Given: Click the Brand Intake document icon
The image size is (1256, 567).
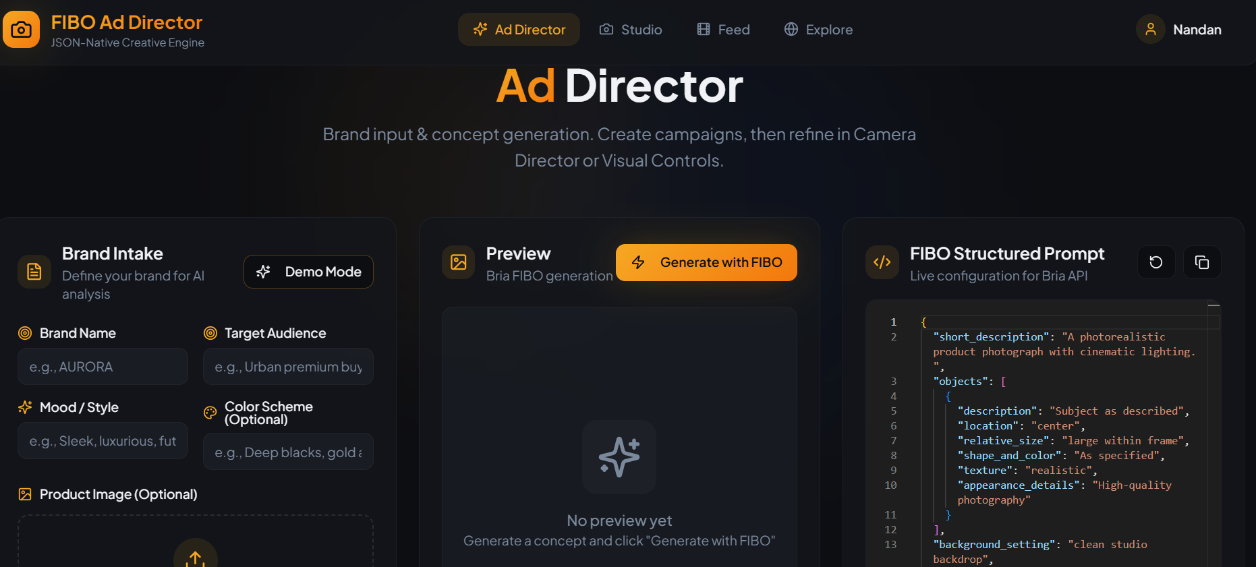Looking at the screenshot, I should [x=34, y=272].
